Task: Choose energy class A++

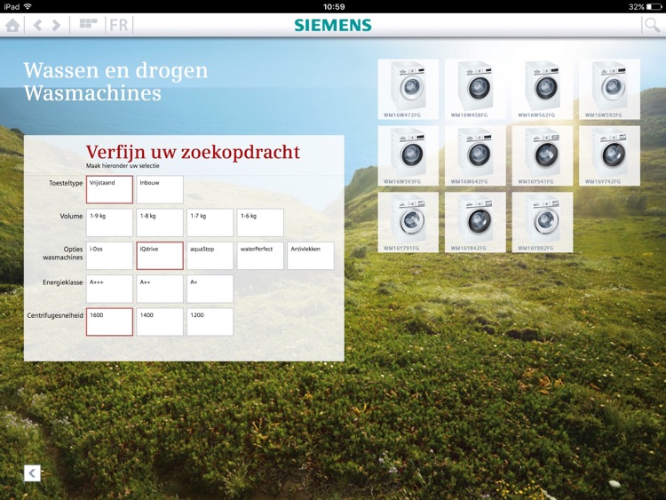Action: point(160,289)
